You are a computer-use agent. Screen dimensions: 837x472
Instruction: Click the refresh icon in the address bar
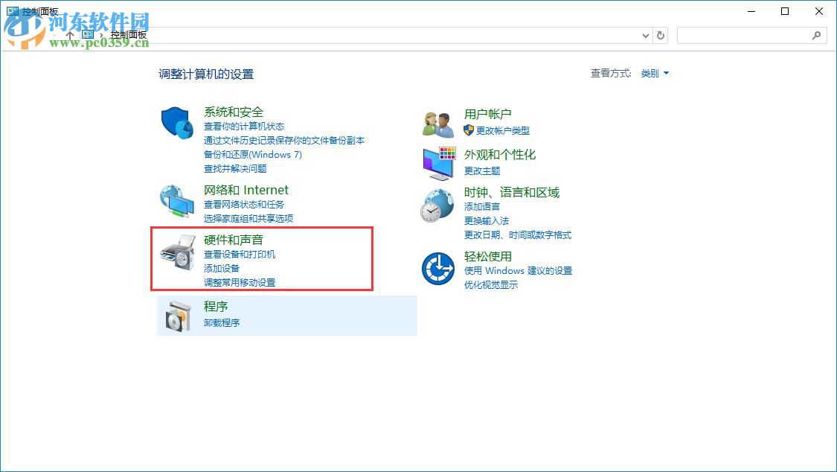[661, 35]
